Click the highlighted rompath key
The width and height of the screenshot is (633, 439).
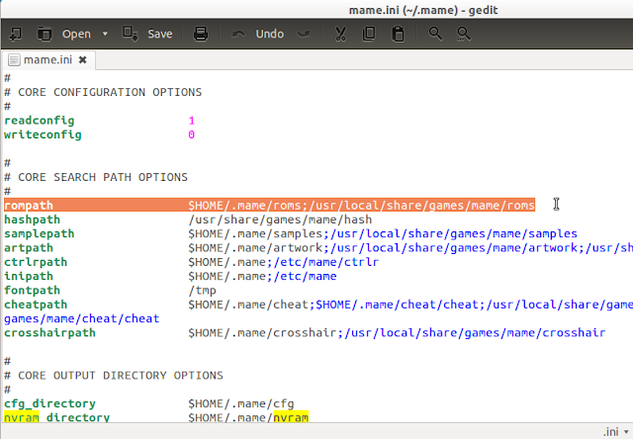(29, 206)
